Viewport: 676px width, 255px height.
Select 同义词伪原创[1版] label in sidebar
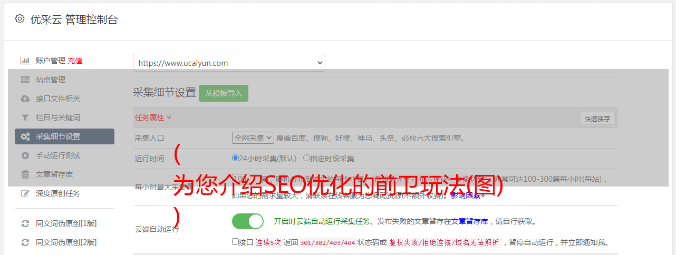[x=66, y=223]
